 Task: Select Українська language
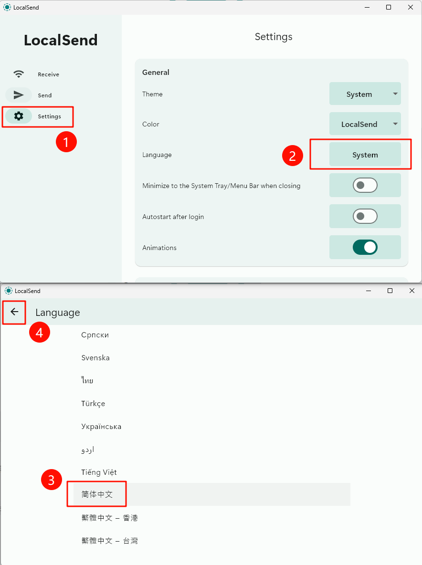point(212,426)
